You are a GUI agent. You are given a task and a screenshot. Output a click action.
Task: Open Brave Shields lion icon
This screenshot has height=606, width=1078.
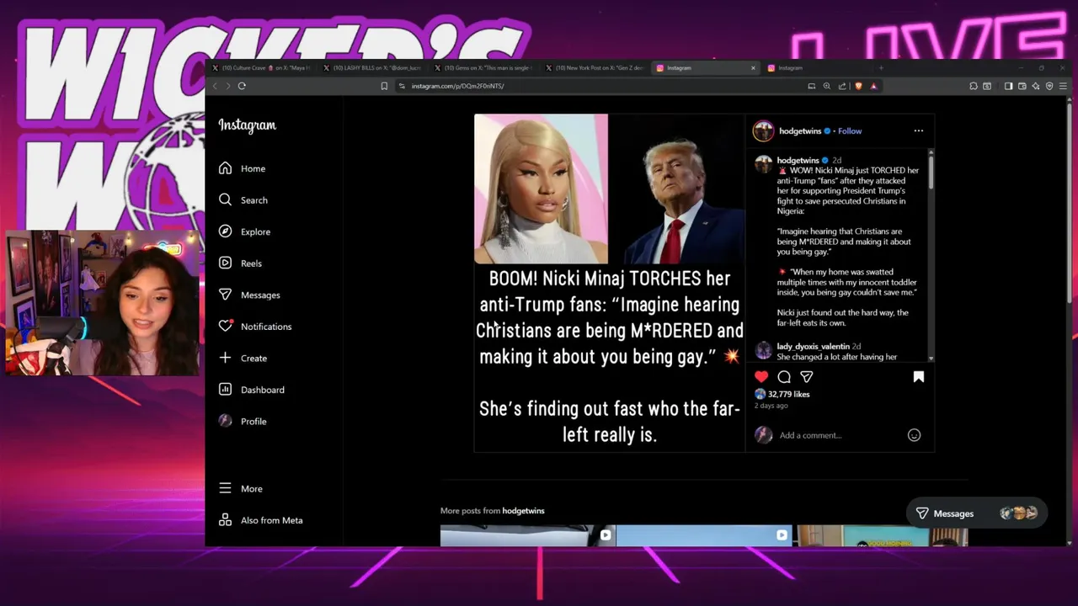click(858, 86)
